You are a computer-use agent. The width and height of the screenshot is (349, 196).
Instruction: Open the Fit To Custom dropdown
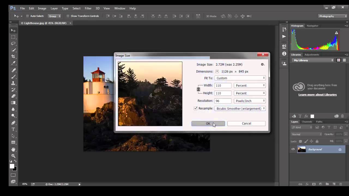tap(240, 78)
